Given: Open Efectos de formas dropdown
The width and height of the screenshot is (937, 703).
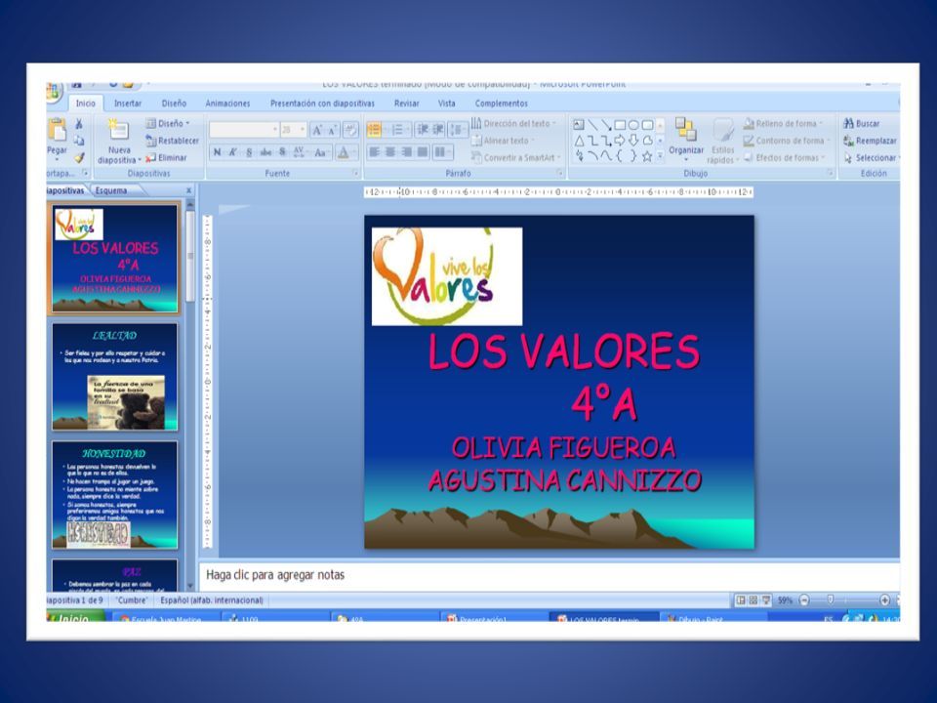Looking at the screenshot, I should pos(785,158).
